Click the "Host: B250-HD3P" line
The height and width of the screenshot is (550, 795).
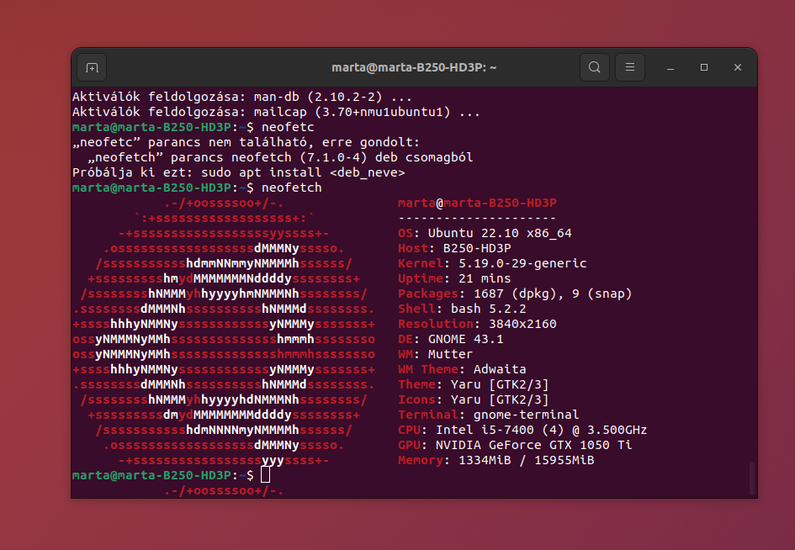(x=454, y=248)
